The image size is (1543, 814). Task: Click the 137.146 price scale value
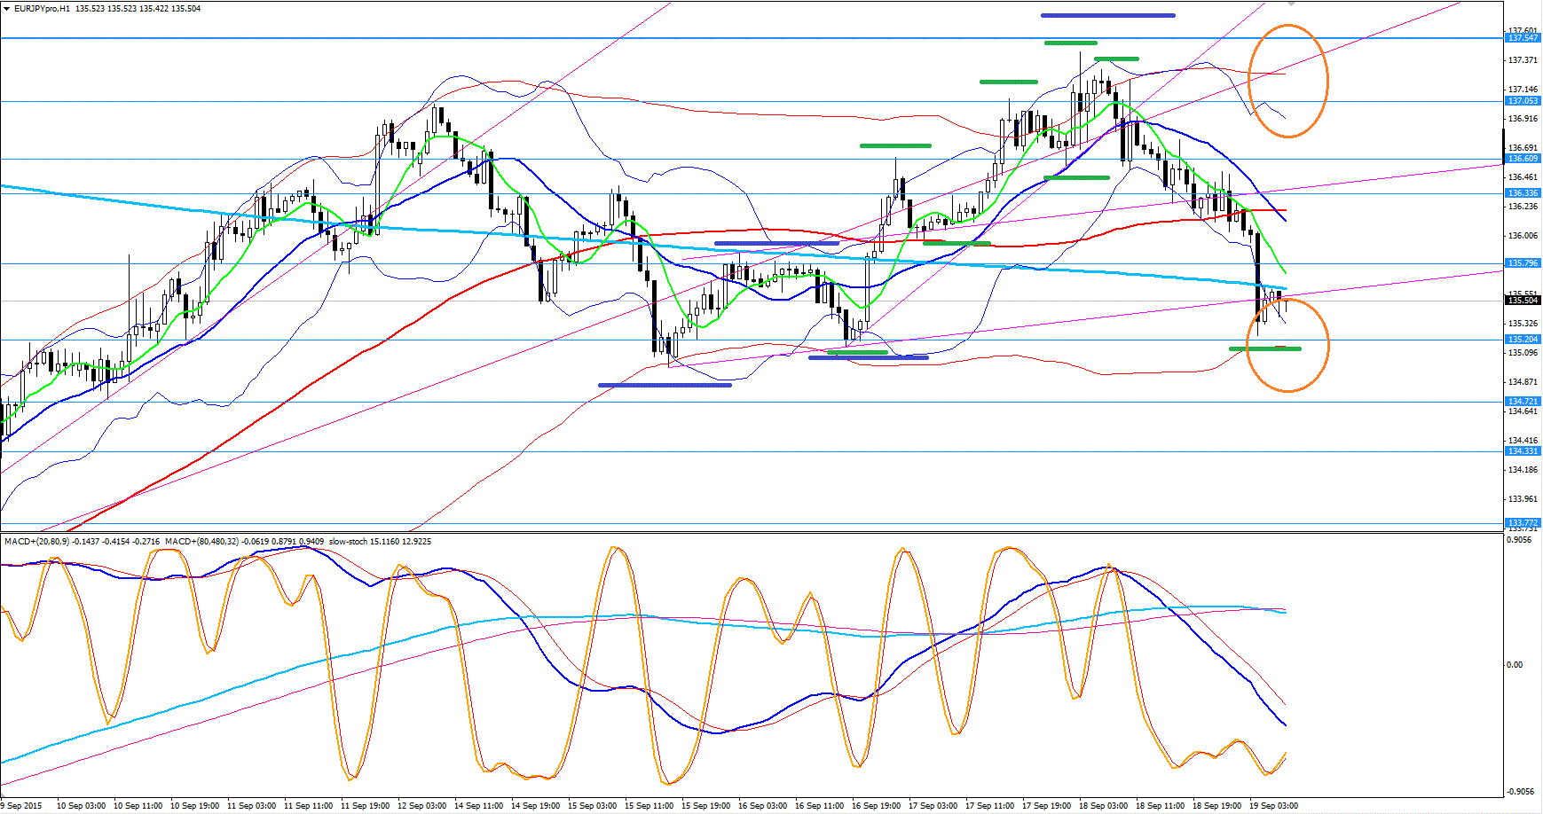click(1523, 90)
